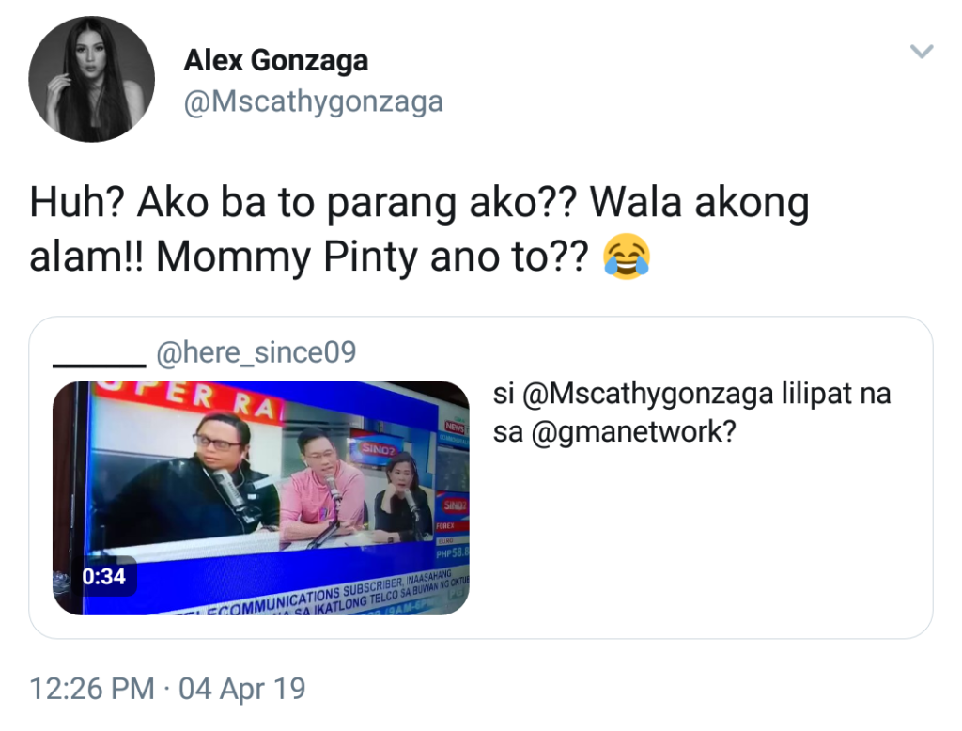Open the @Mscathygonzaga handle under name
The height and width of the screenshot is (731, 962).
(313, 101)
